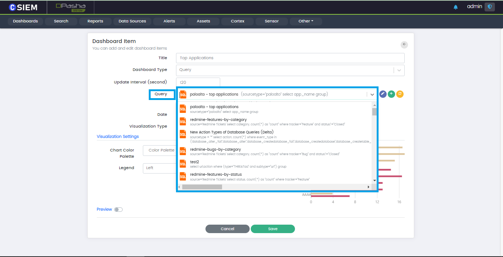The width and height of the screenshot is (503, 257).
Task: Collapse the Query dropdown via chevron
Action: tap(372, 94)
